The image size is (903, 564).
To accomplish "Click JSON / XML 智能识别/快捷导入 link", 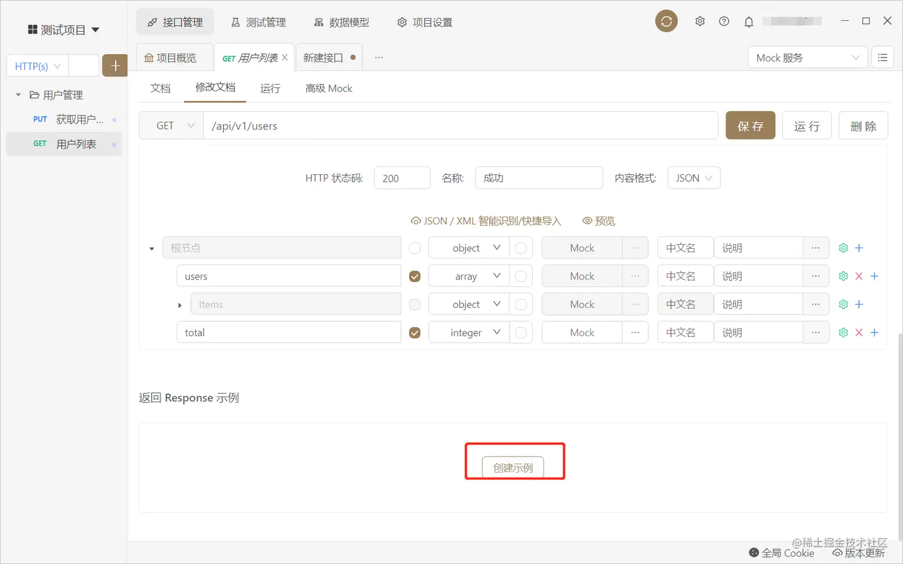I will [486, 221].
